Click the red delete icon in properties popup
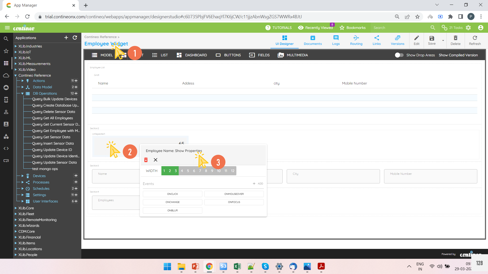Screen dimensions: 488x274 point(146,160)
